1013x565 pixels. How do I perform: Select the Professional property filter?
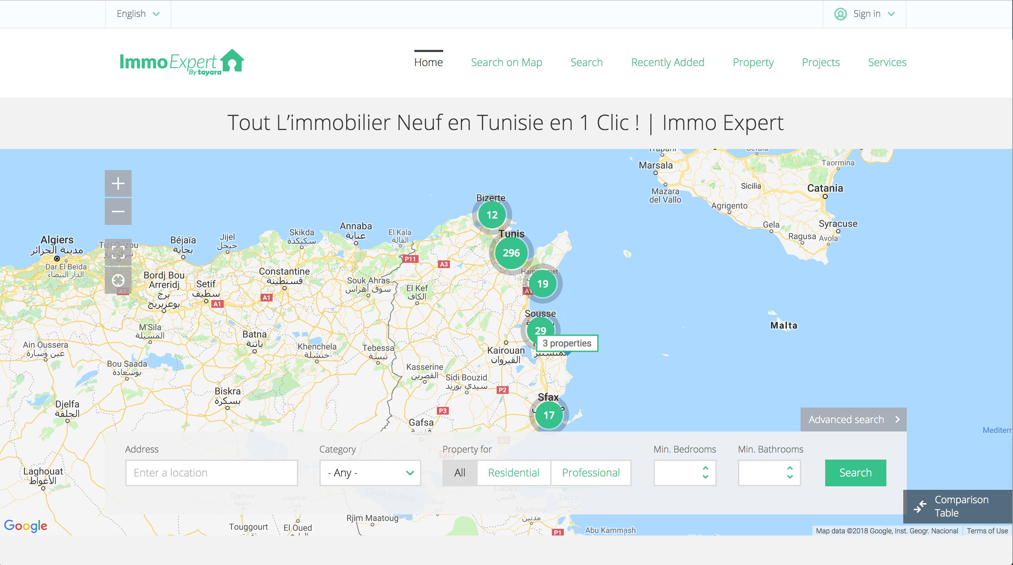tap(591, 473)
